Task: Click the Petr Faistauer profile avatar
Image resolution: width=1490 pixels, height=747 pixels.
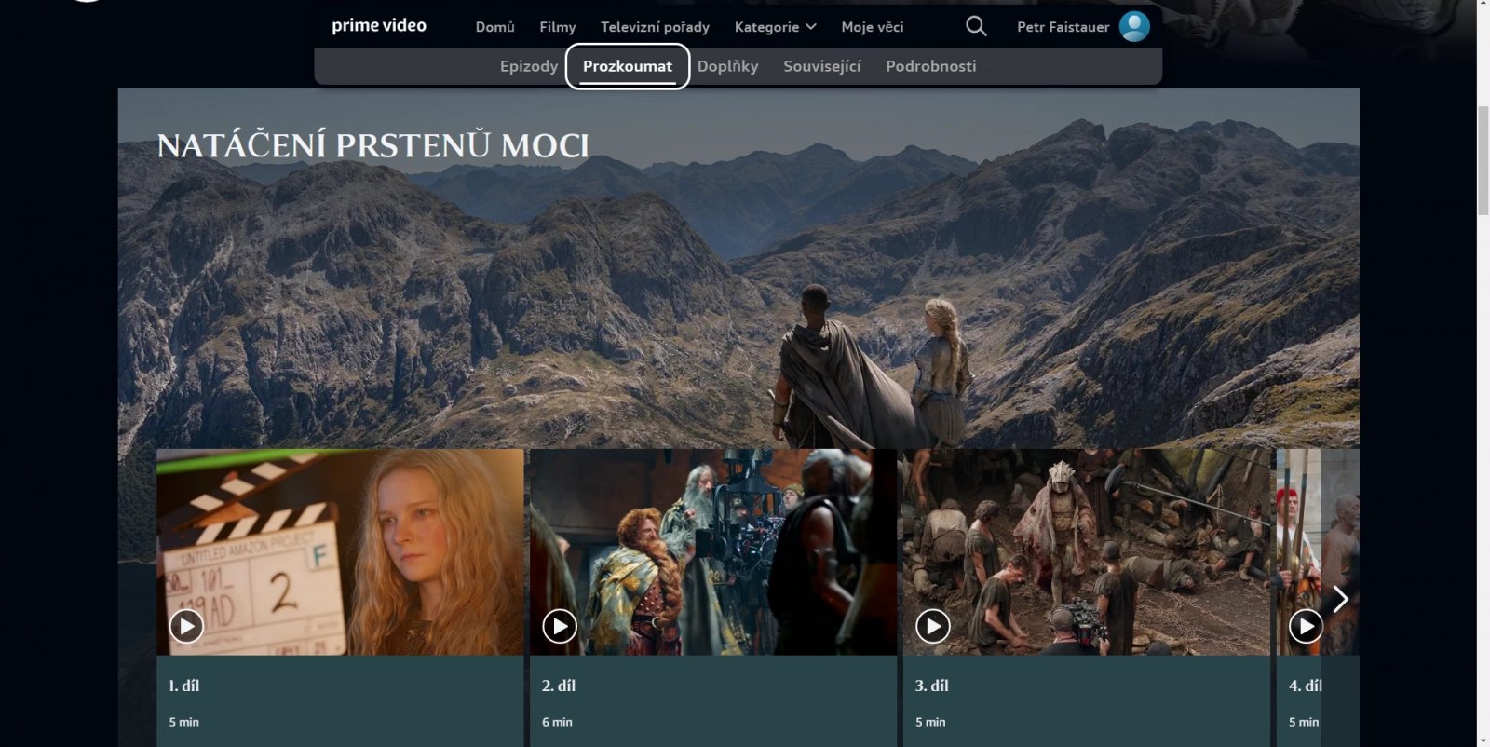Action: (1133, 26)
